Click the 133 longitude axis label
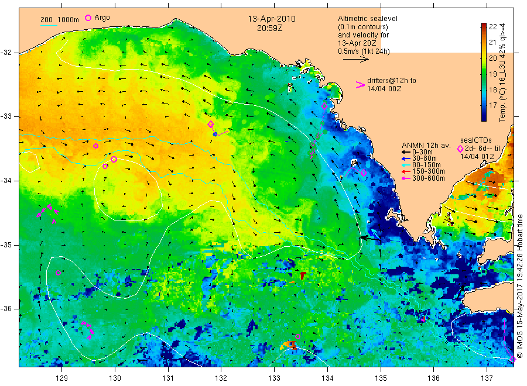 (x=274, y=378)
